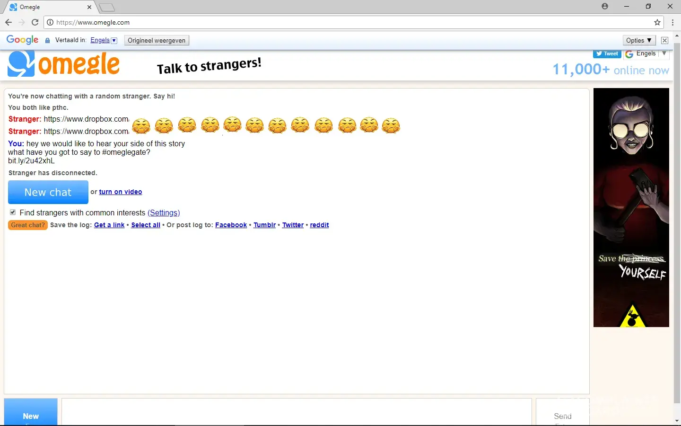Image resolution: width=681 pixels, height=426 pixels.
Task: Post log to Twitter
Action: point(293,225)
